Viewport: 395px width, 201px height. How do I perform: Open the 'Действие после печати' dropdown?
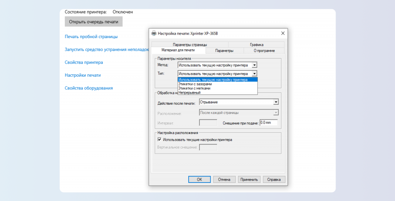click(x=276, y=102)
